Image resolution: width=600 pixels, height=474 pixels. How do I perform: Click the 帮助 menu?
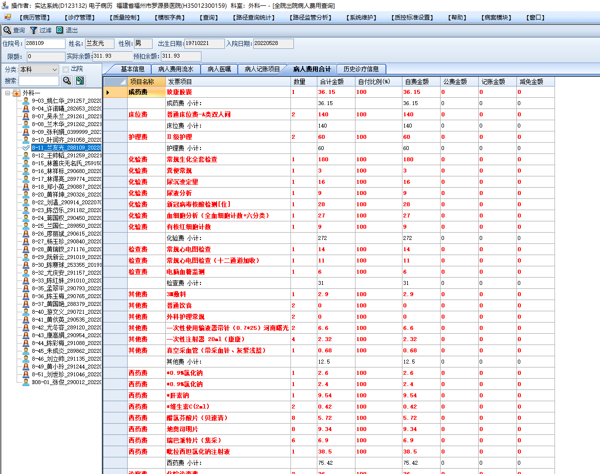pos(457,18)
